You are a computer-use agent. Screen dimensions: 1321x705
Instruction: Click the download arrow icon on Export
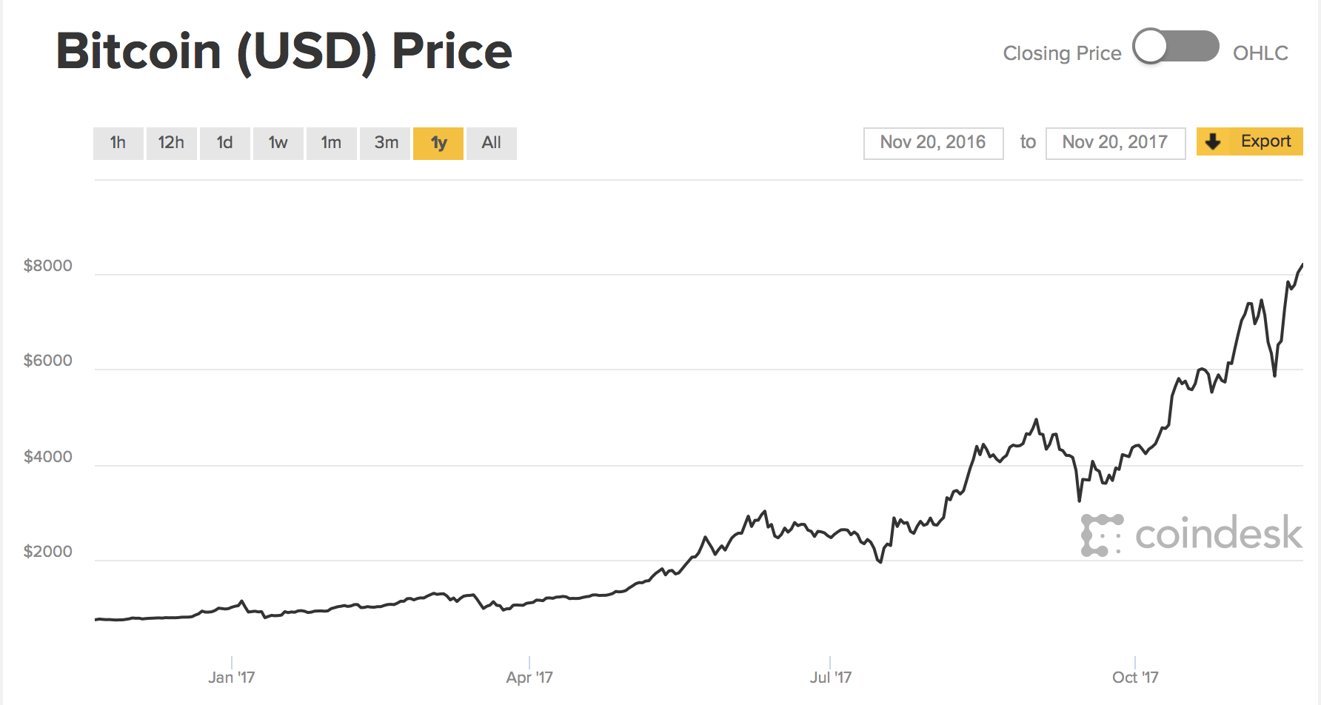point(1213,141)
